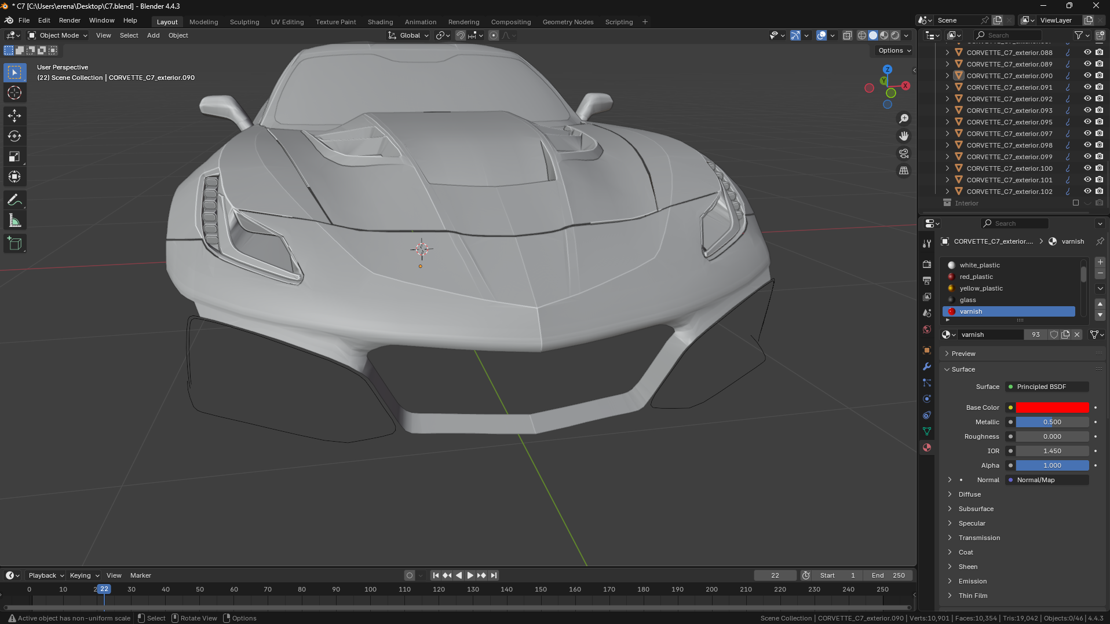Open the World properties tab

tap(927, 329)
